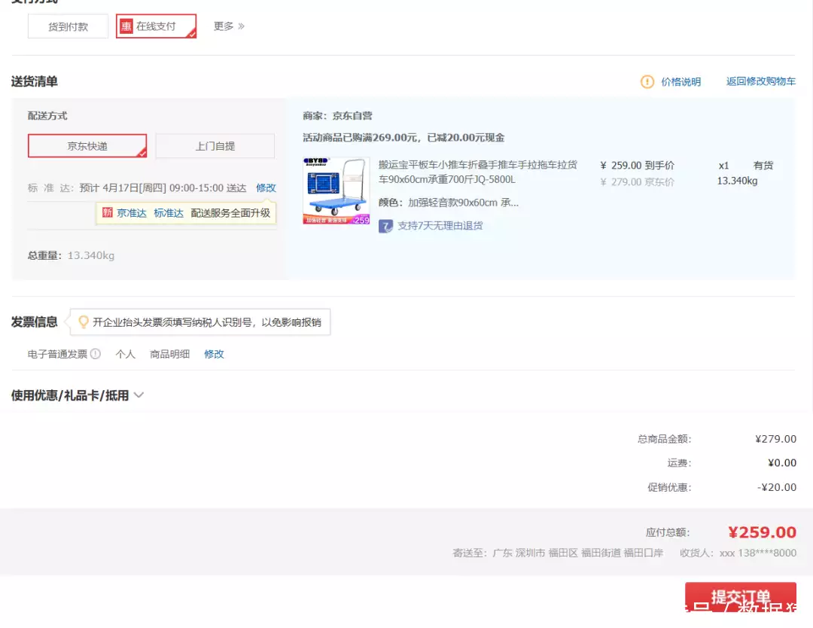Expand 使用优惠/礼品卡/抵用 section
813x628 pixels.
coord(78,395)
